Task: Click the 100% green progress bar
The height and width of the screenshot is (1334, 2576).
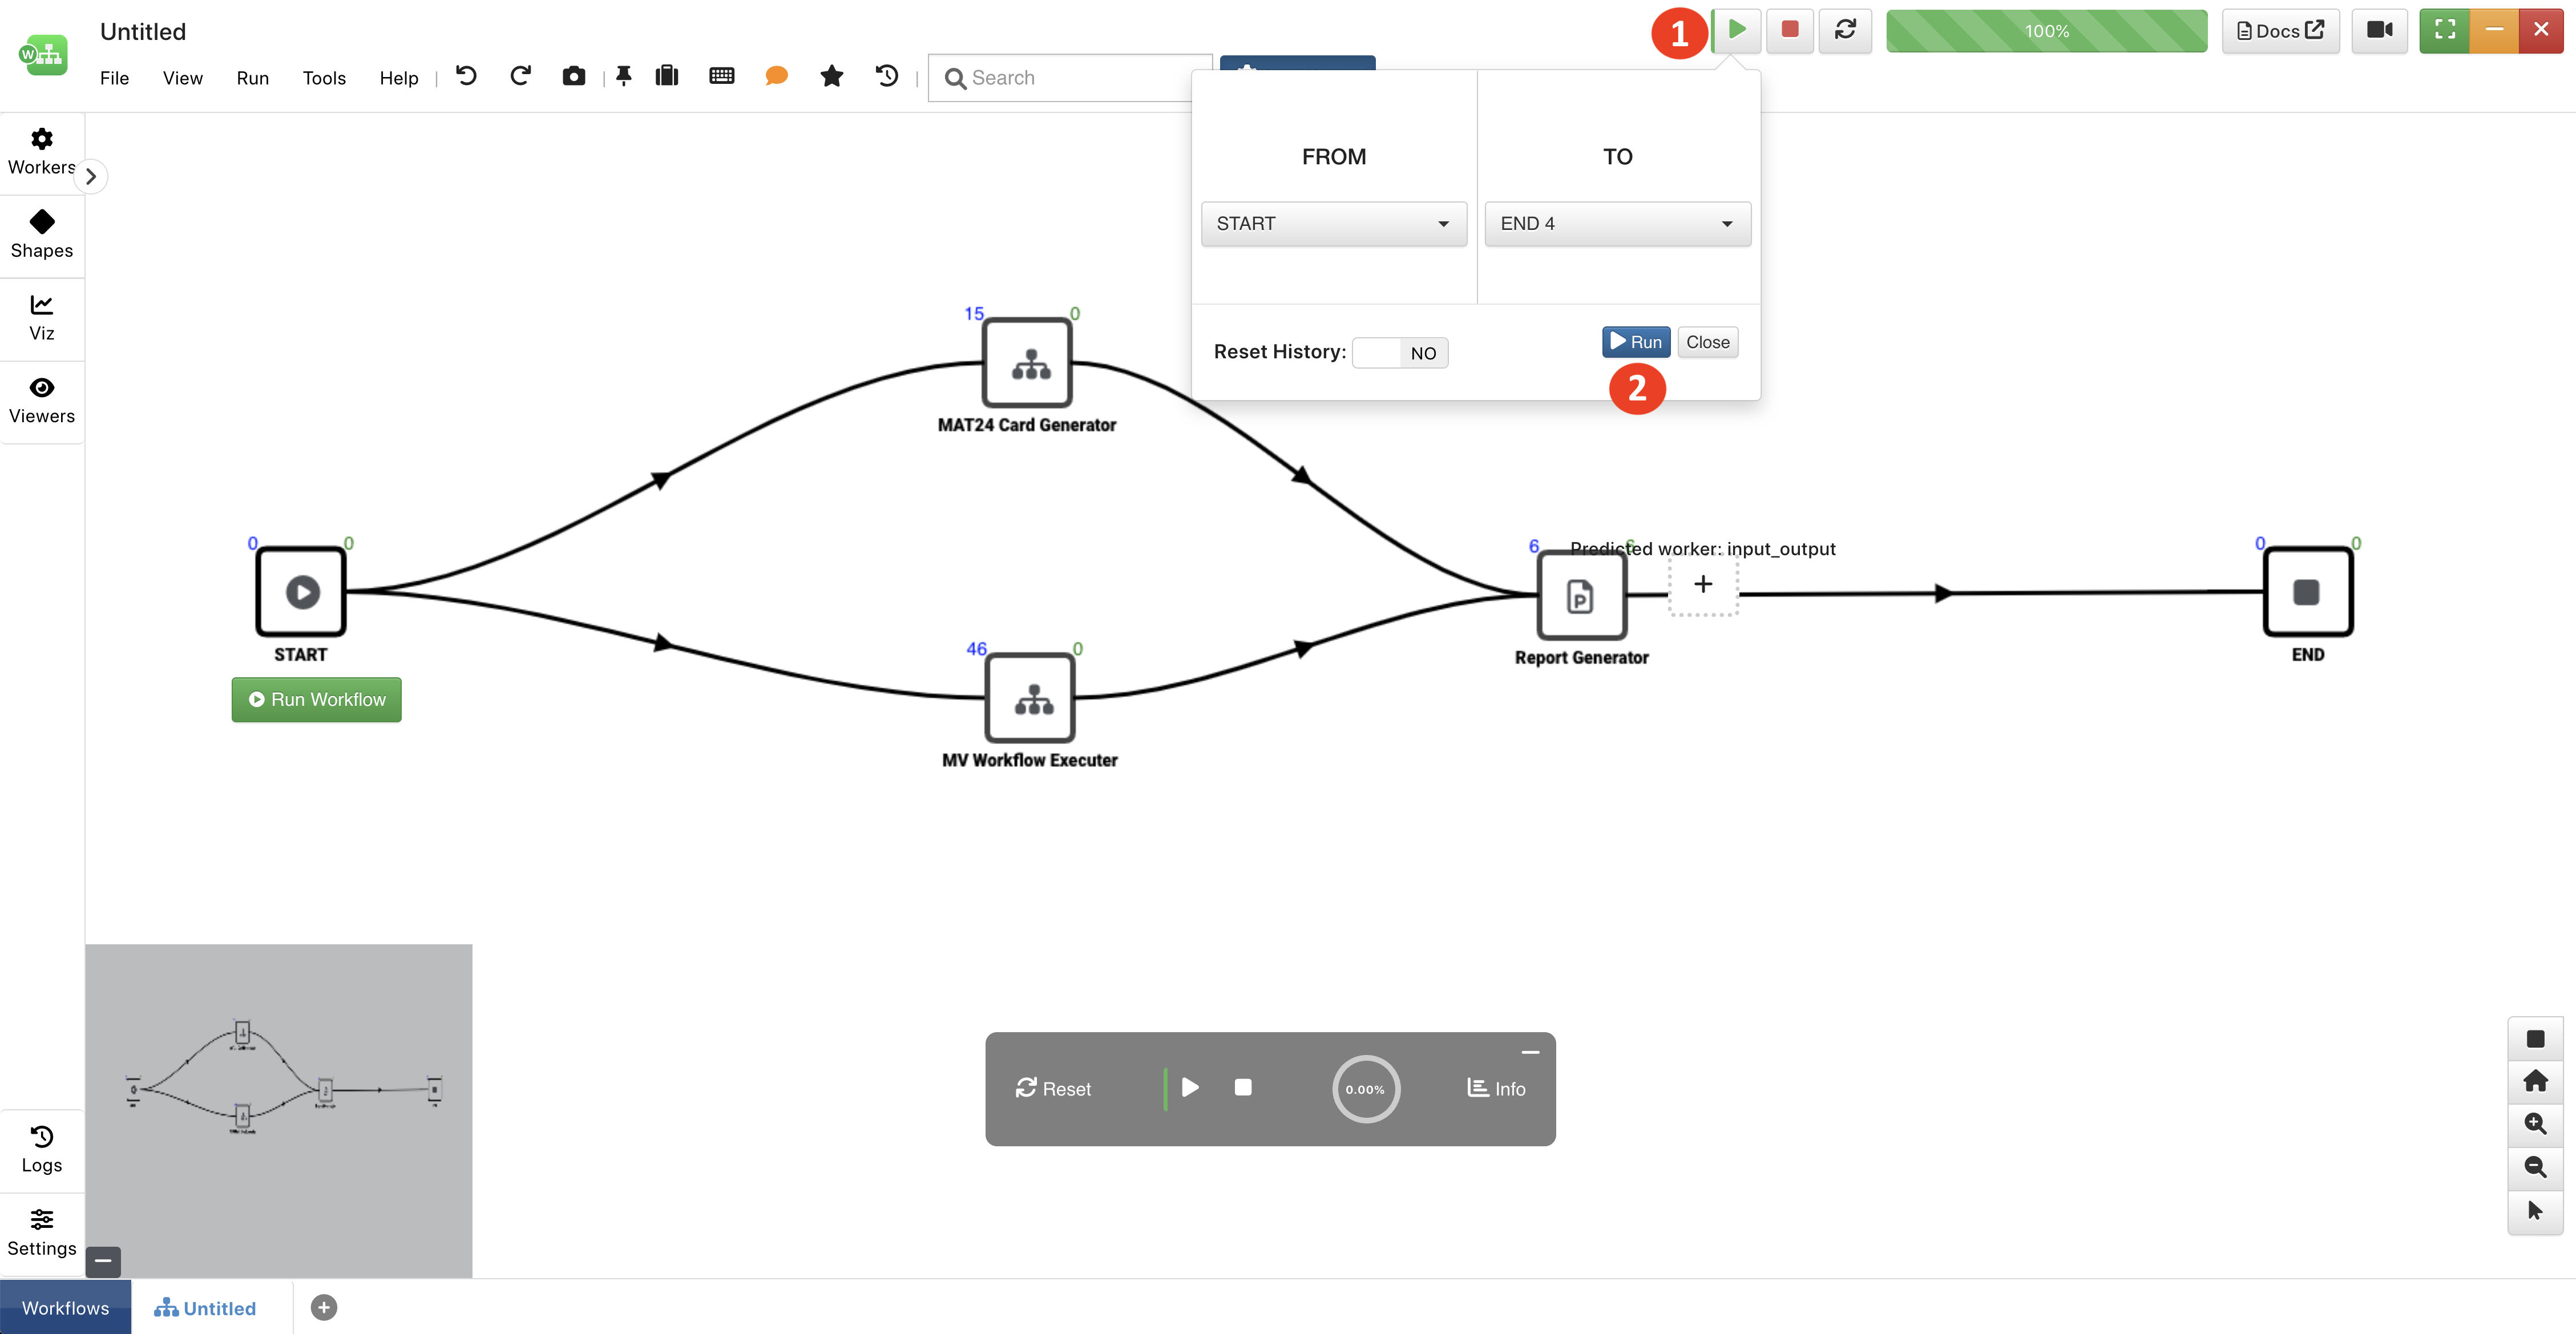Action: tap(2046, 31)
